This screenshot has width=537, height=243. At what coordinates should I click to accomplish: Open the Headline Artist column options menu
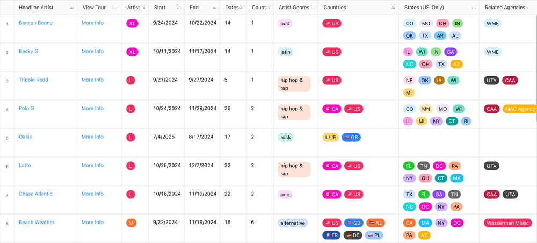71,8
